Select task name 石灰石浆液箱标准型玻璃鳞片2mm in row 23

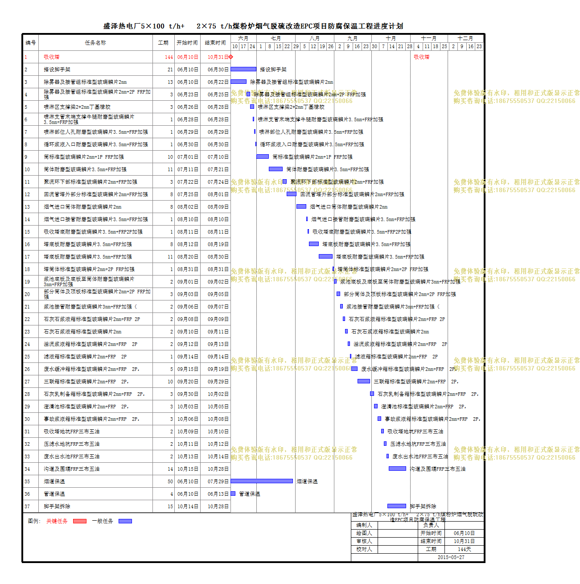[x=82, y=332]
